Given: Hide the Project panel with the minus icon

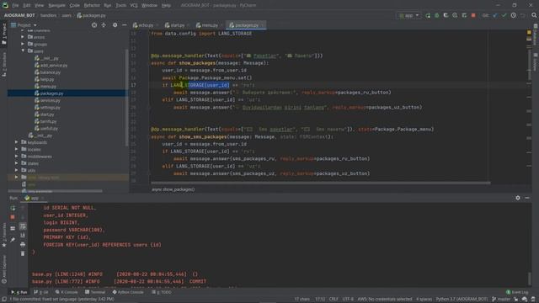Looking at the screenshot, I should tap(124, 25).
